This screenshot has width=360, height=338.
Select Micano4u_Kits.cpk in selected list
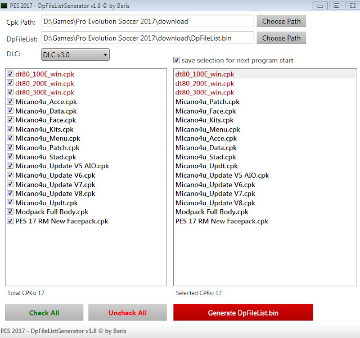pyautogui.click(x=265, y=120)
